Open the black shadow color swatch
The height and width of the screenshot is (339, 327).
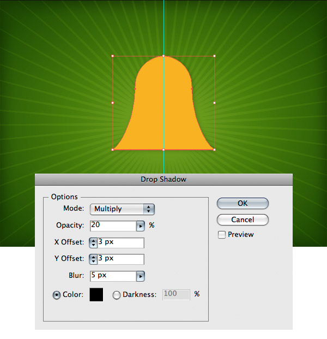click(x=96, y=294)
